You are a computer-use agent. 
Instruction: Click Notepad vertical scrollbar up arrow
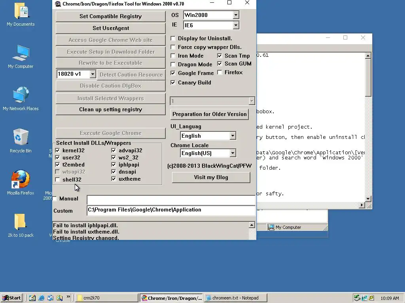368,55
